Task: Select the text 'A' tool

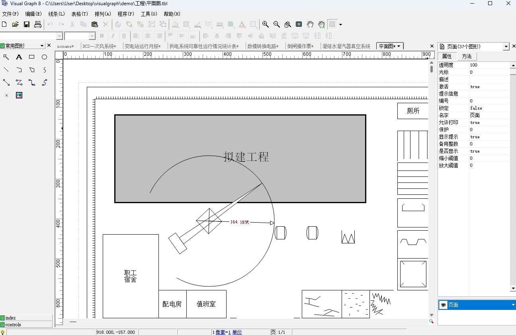Action: 19,57
